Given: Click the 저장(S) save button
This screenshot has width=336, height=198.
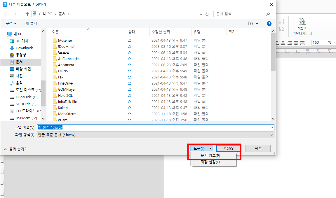Looking at the screenshot, I should click(x=228, y=148).
